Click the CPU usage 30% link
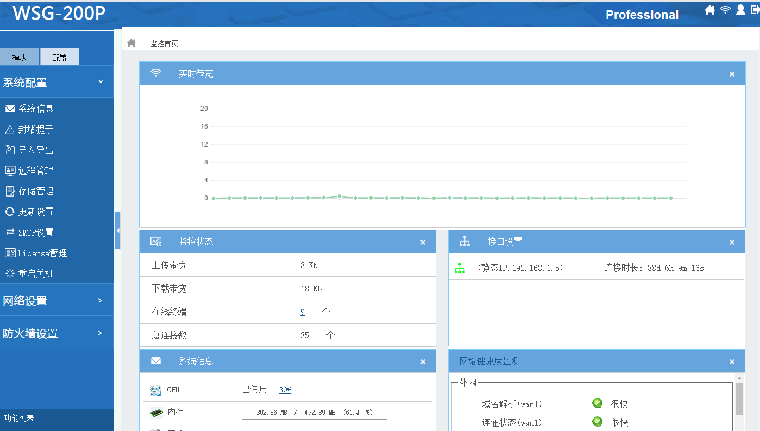 coord(285,390)
